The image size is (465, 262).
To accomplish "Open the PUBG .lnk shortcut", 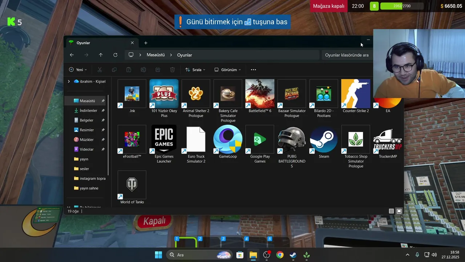I will pyautogui.click(x=132, y=96).
